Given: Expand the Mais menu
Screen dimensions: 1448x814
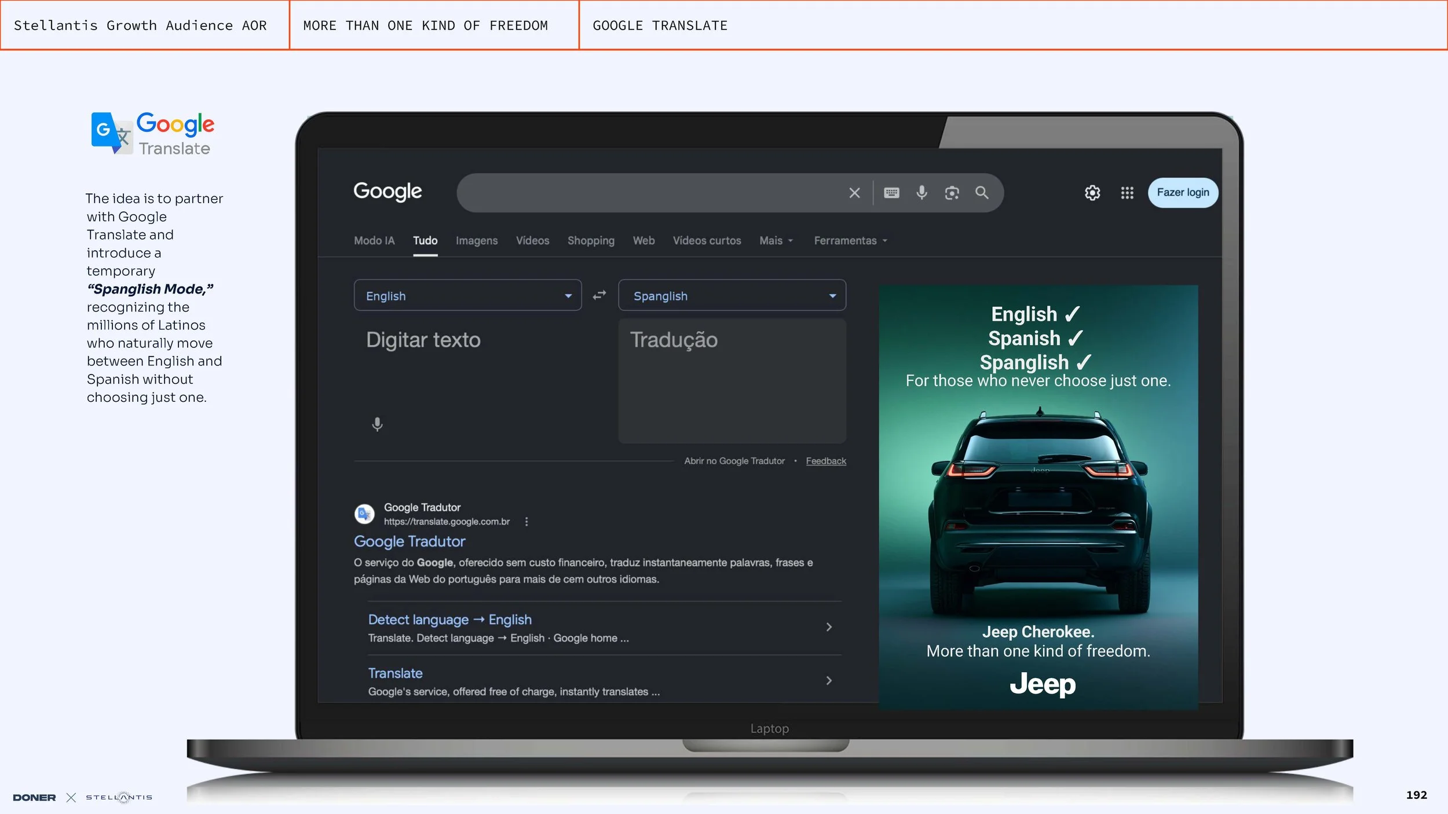Looking at the screenshot, I should [x=776, y=241].
